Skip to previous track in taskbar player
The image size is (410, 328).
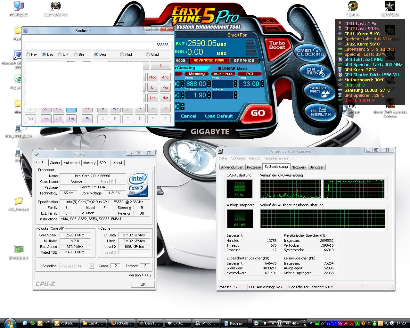pos(272,324)
